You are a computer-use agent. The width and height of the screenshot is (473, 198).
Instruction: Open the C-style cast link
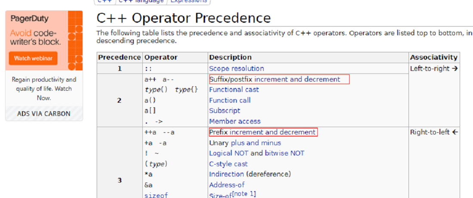(228, 164)
